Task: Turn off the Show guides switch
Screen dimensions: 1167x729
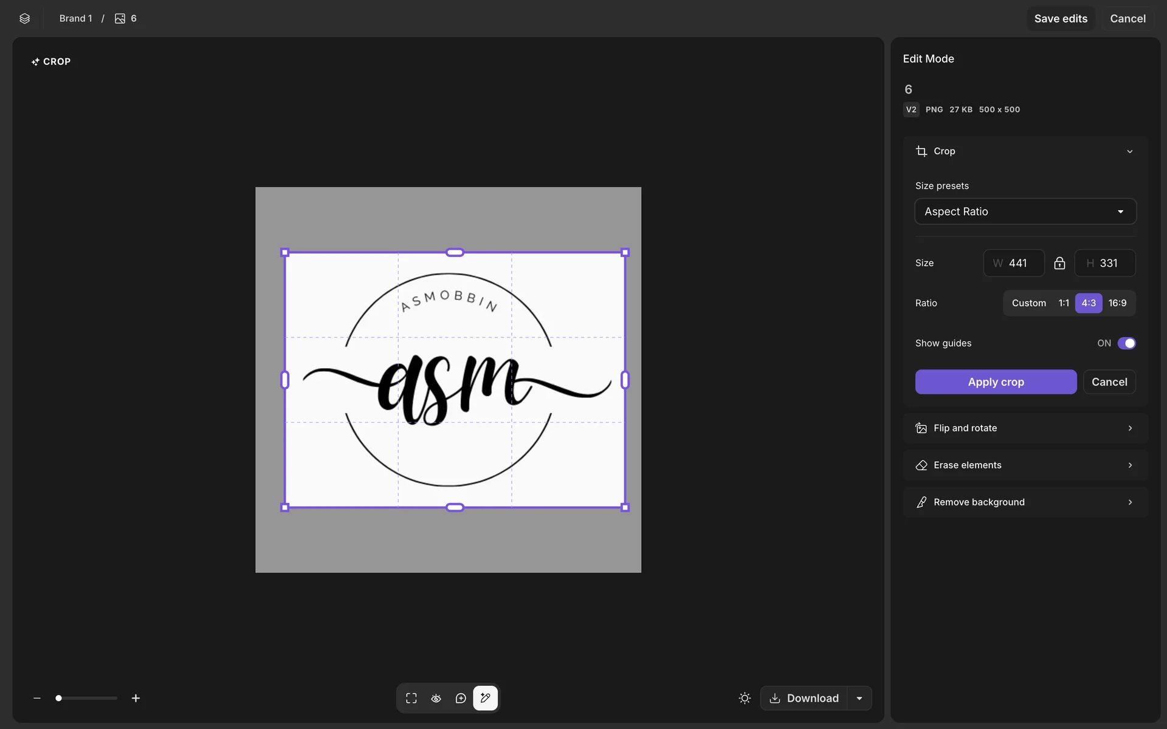Action: tap(1126, 343)
